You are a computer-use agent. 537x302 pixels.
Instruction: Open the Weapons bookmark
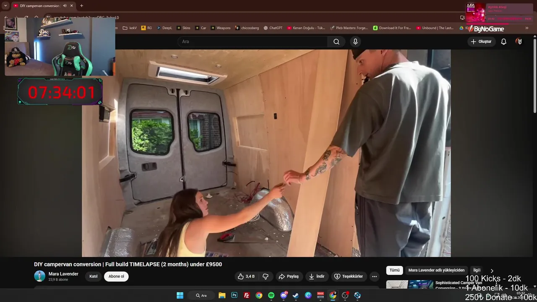[220, 28]
